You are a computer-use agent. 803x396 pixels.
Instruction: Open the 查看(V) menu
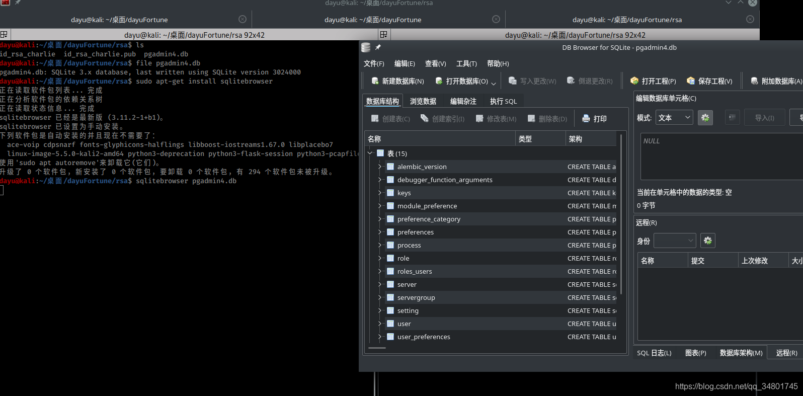436,63
